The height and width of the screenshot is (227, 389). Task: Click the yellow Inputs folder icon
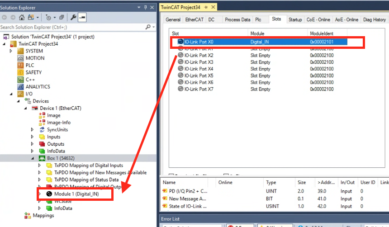(x=42, y=137)
